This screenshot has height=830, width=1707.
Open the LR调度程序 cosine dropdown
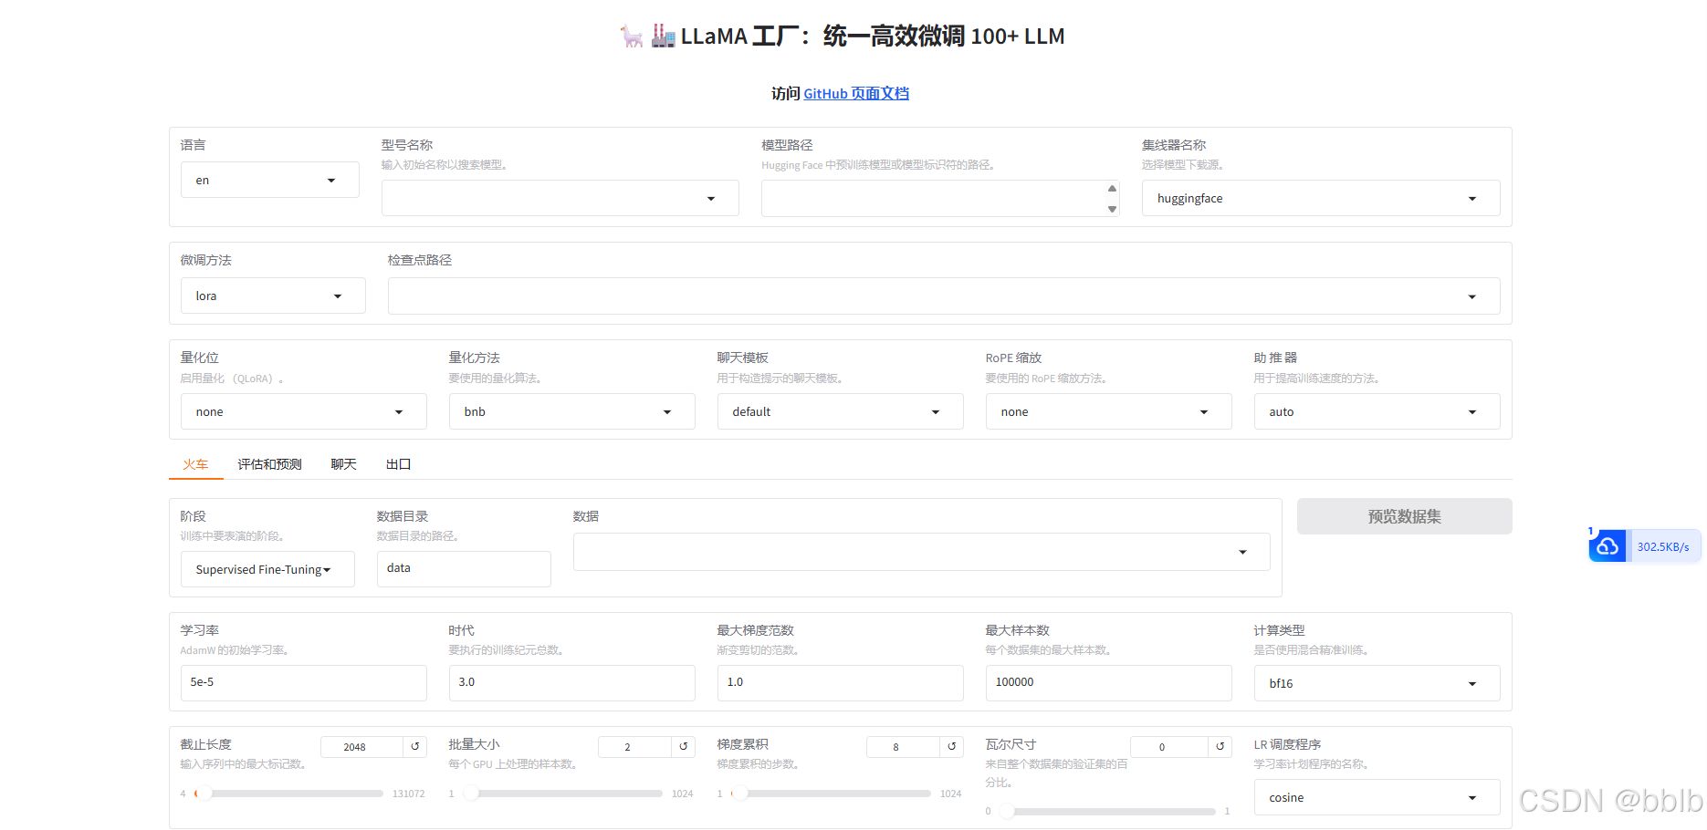pos(1376,797)
